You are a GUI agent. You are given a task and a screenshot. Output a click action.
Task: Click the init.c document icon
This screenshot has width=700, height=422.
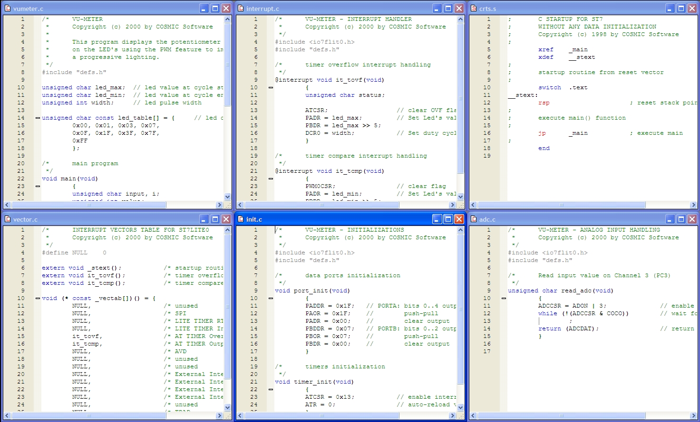[241, 219]
